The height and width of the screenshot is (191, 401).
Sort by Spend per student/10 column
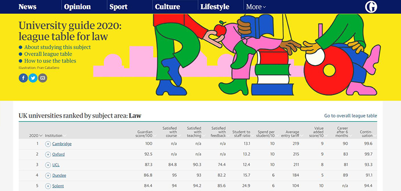pos(267,134)
